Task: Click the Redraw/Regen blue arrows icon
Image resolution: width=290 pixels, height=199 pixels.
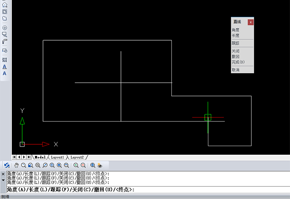Action: tap(7, 165)
